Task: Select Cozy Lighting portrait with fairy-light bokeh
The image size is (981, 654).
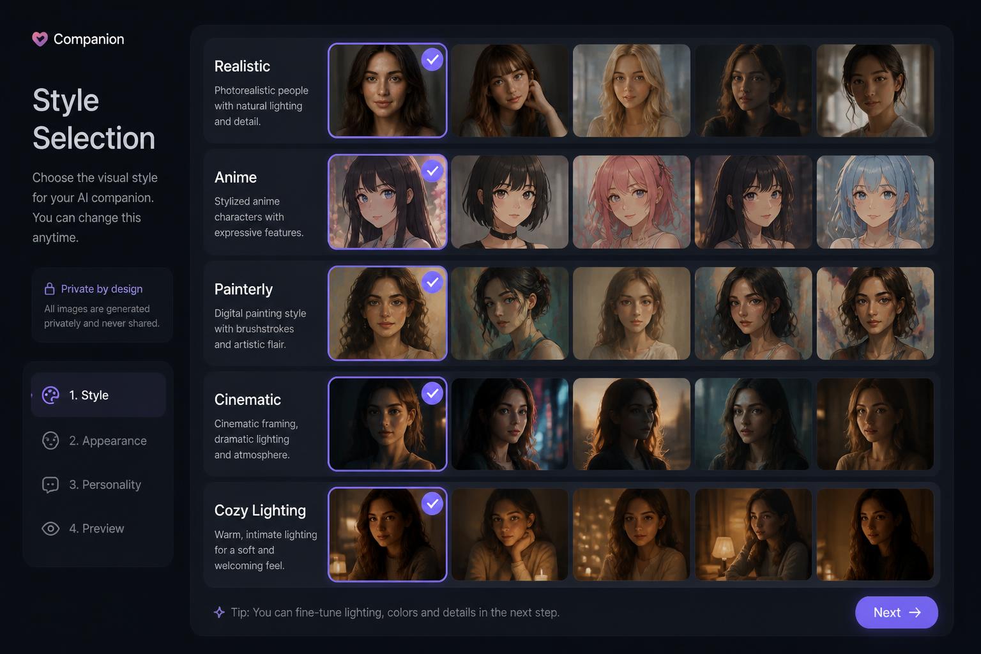Action: click(x=632, y=535)
